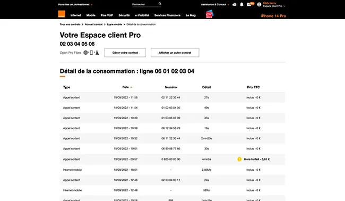Open Le Mag menu
This screenshot has width=345, height=201.
coord(191,15)
